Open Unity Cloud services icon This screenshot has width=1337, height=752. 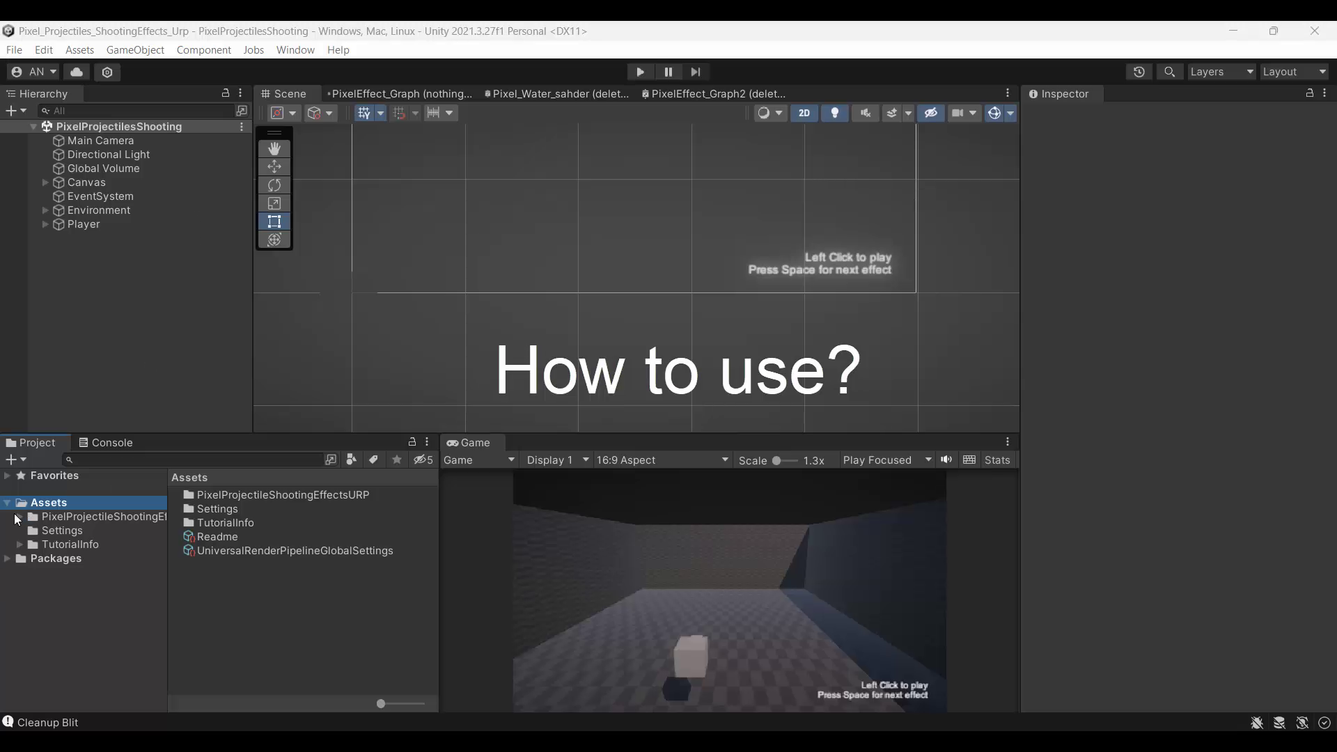click(77, 72)
